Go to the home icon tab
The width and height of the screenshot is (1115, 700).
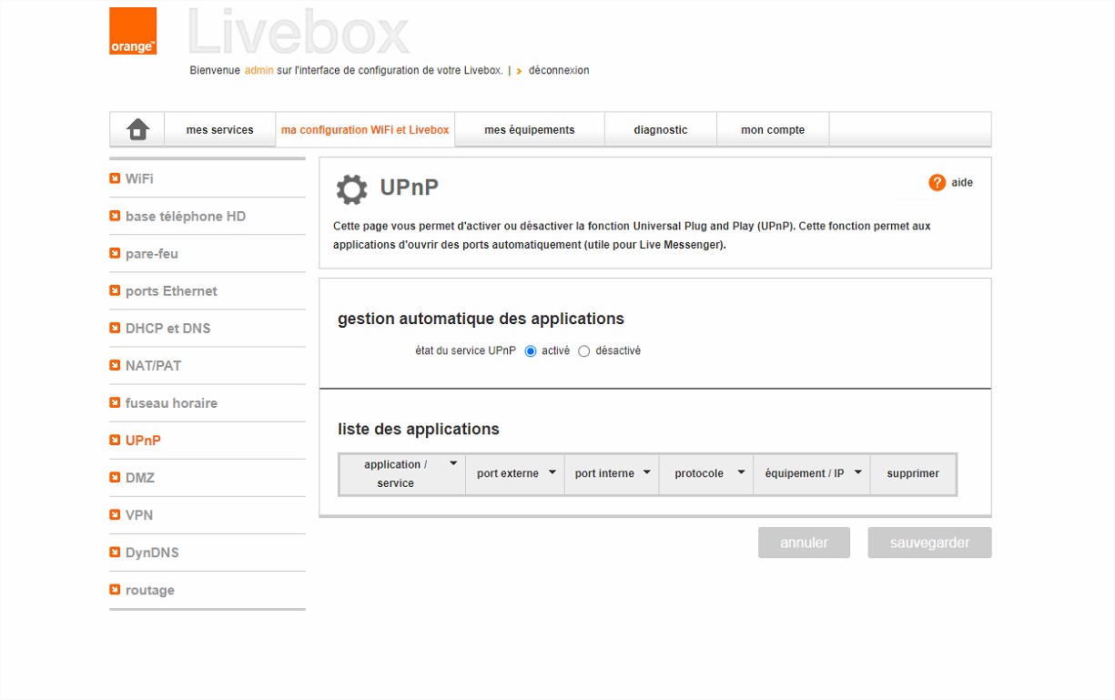pos(137,129)
